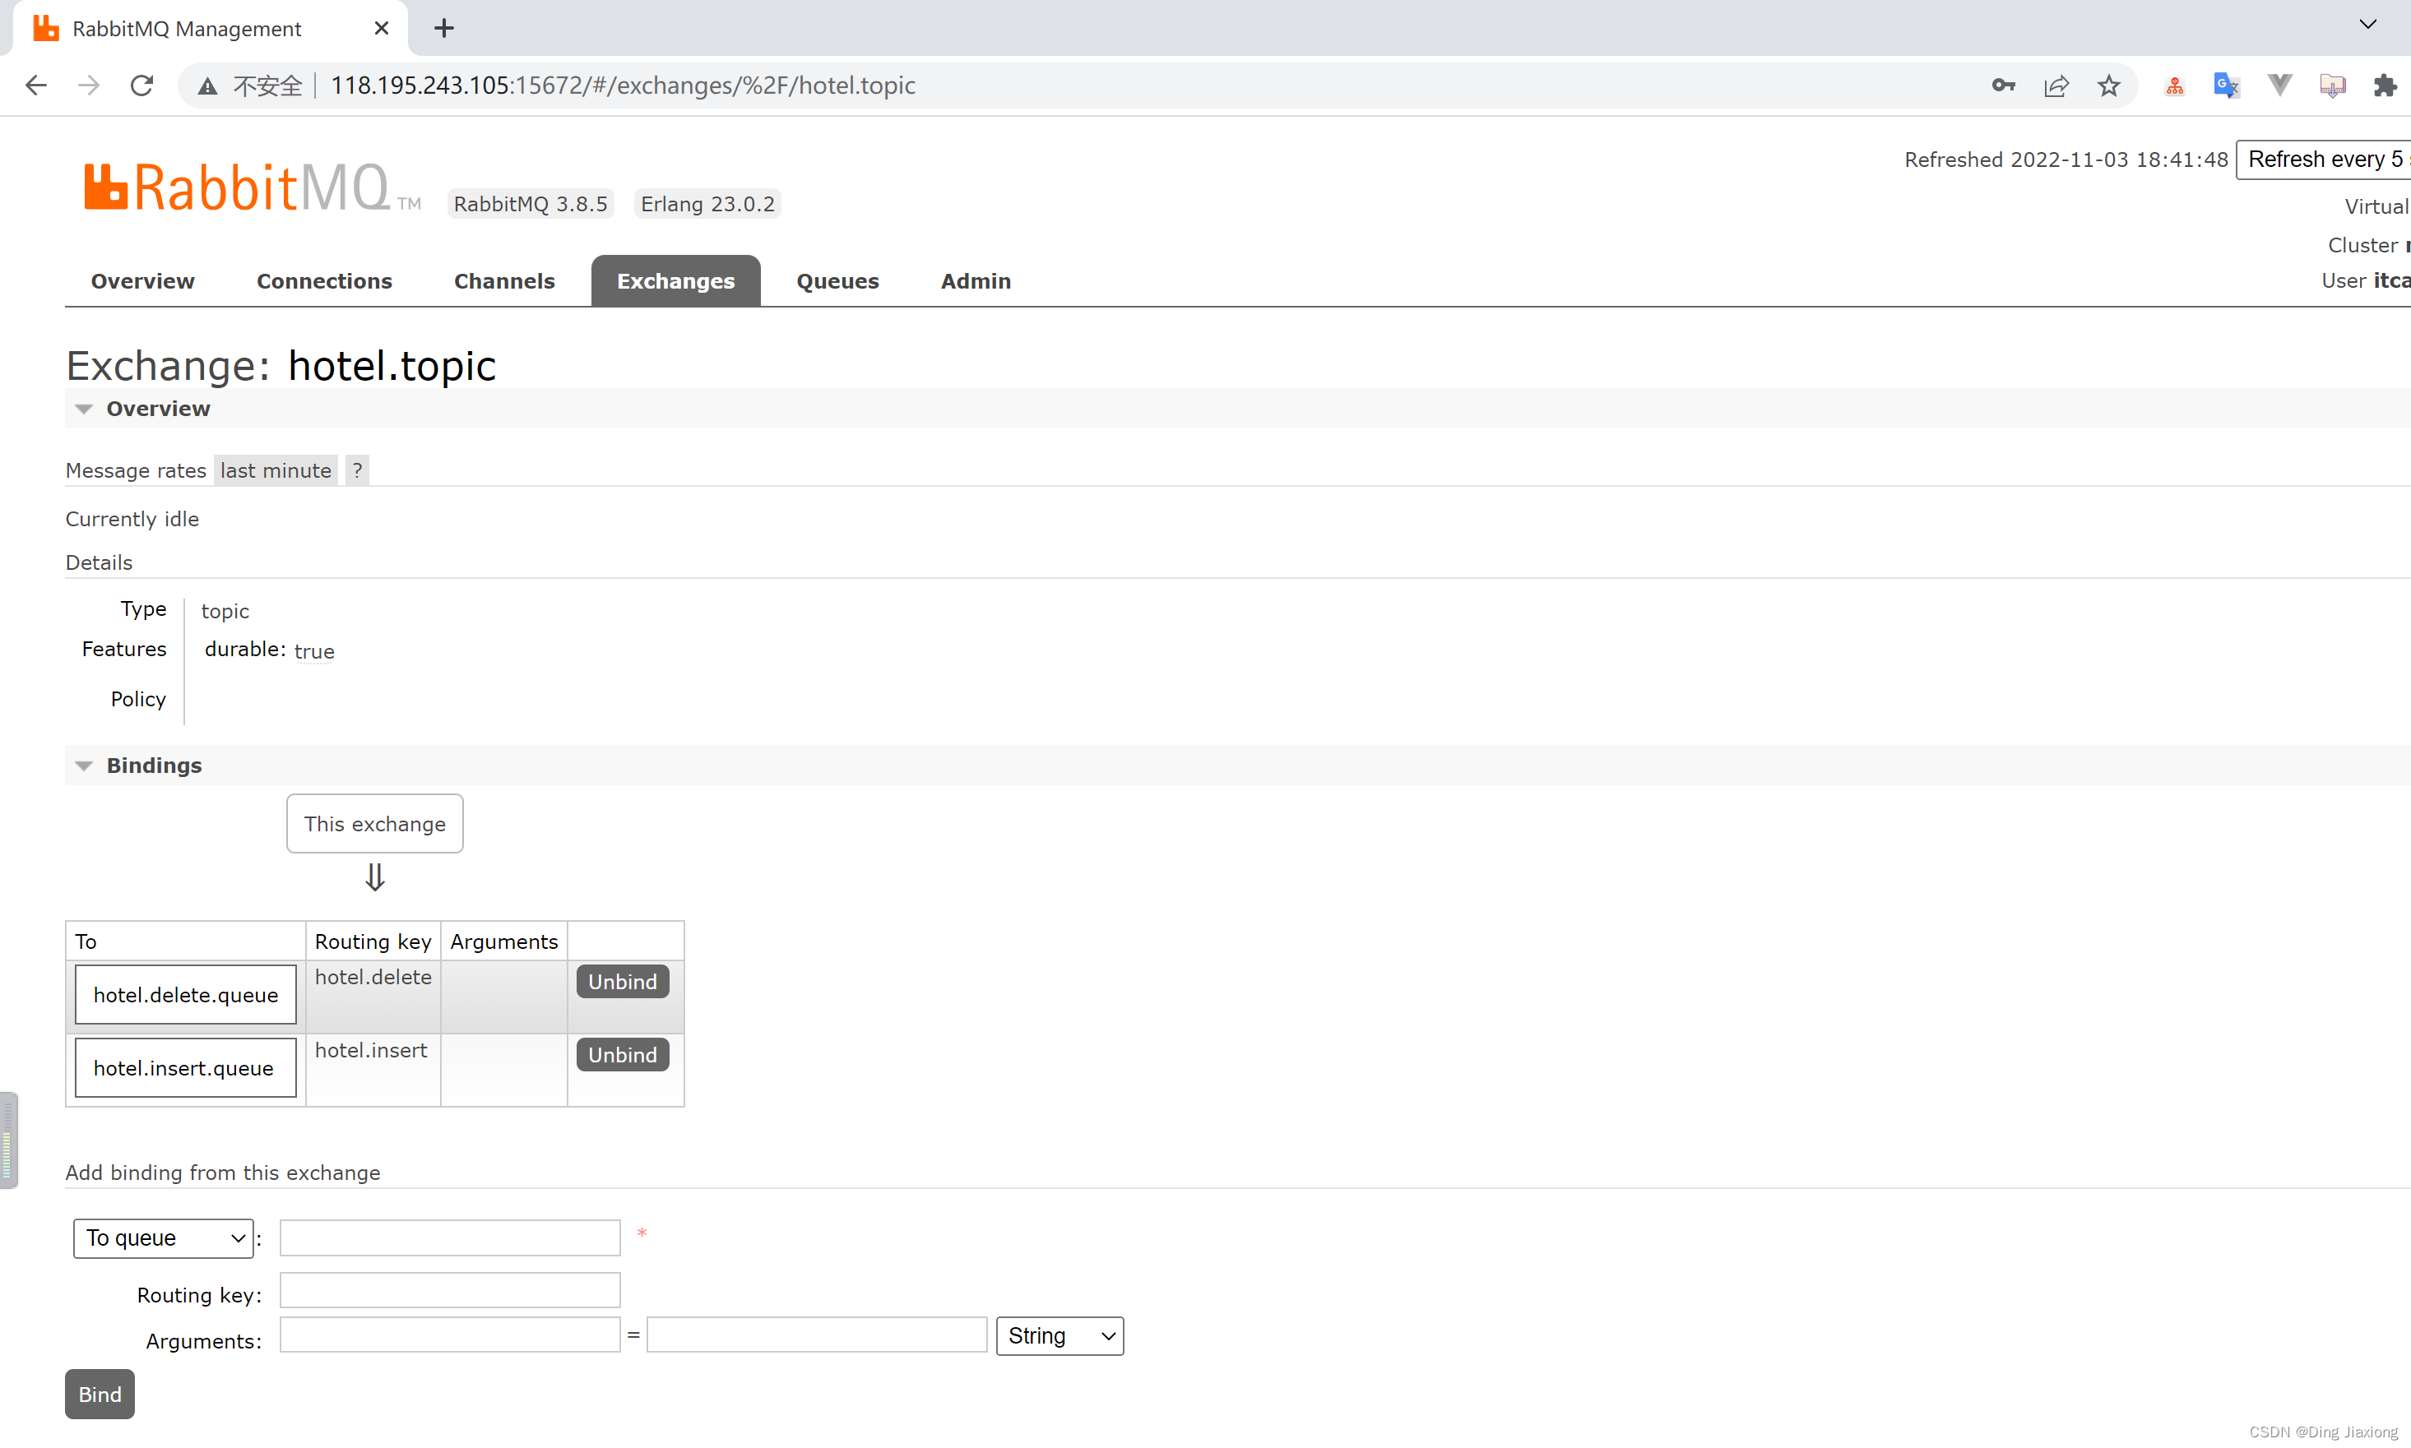The image size is (2411, 1448).
Task: Open a new browser tab
Action: click(x=444, y=28)
